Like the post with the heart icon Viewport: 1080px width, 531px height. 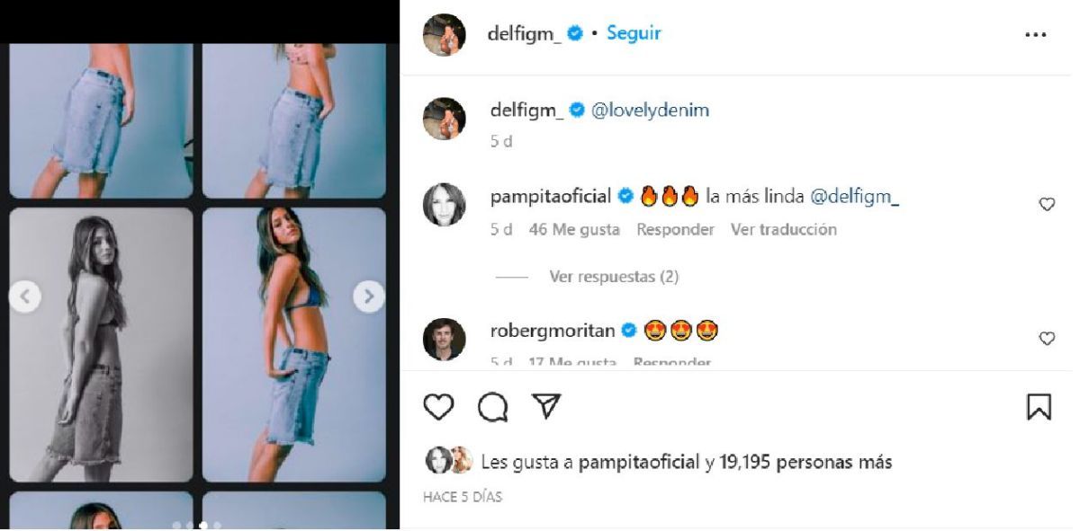click(x=438, y=407)
